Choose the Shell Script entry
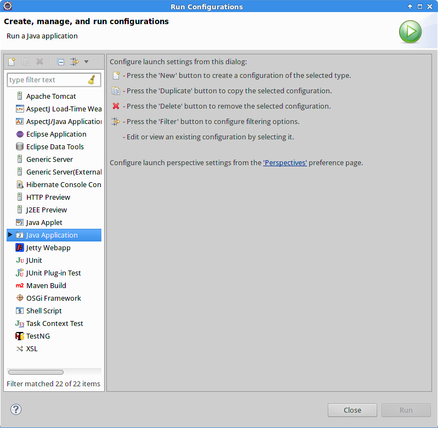438x428 pixels. coord(44,311)
